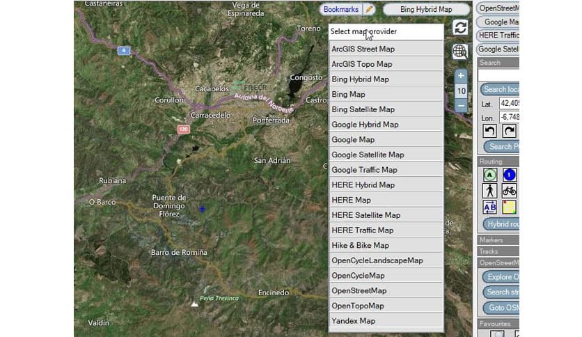The image size is (582, 337).
Task: Click the Peña Trevinca mountain peak icon
Action: tap(194, 304)
